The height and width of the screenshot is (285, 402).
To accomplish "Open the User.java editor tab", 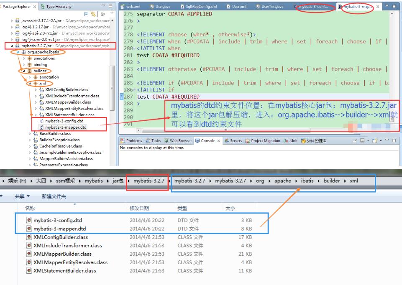I will [x=164, y=7].
